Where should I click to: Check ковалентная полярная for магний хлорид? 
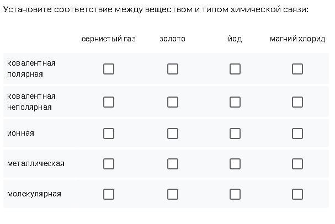[297, 69]
